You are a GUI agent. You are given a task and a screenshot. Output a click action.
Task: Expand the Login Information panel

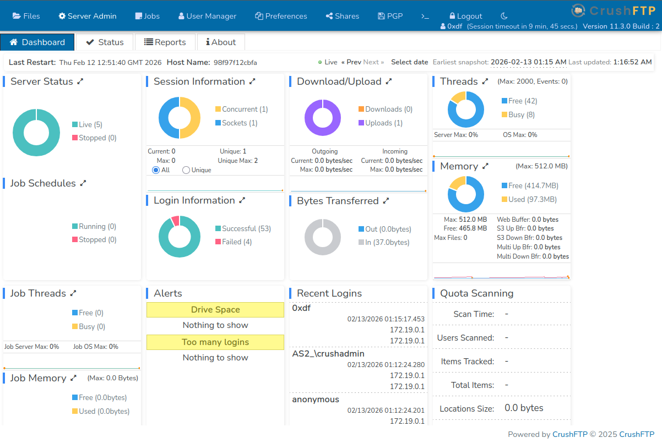[x=242, y=200]
